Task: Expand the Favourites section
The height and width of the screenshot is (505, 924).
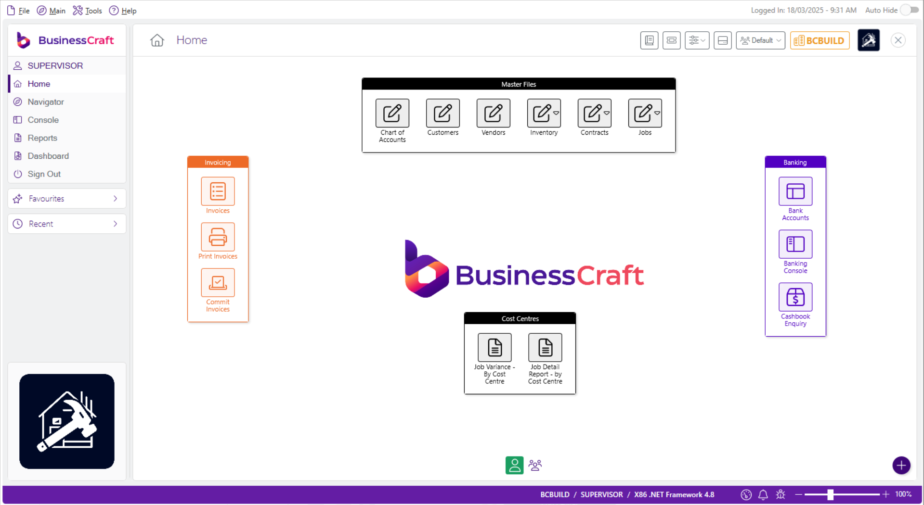Action: (67, 199)
